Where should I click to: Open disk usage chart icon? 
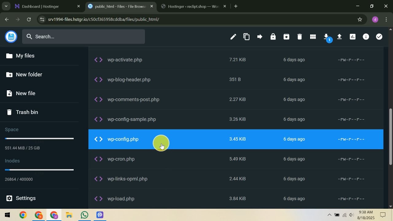tap(352, 37)
